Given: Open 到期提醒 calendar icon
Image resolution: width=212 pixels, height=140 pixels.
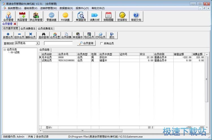Looking at the screenshot, I should point(108,17).
